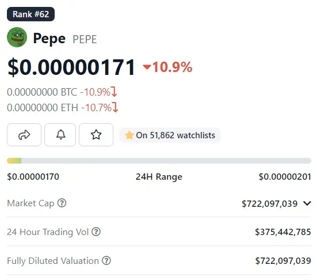Click the PEPE ticker symbol text

[x=85, y=39]
